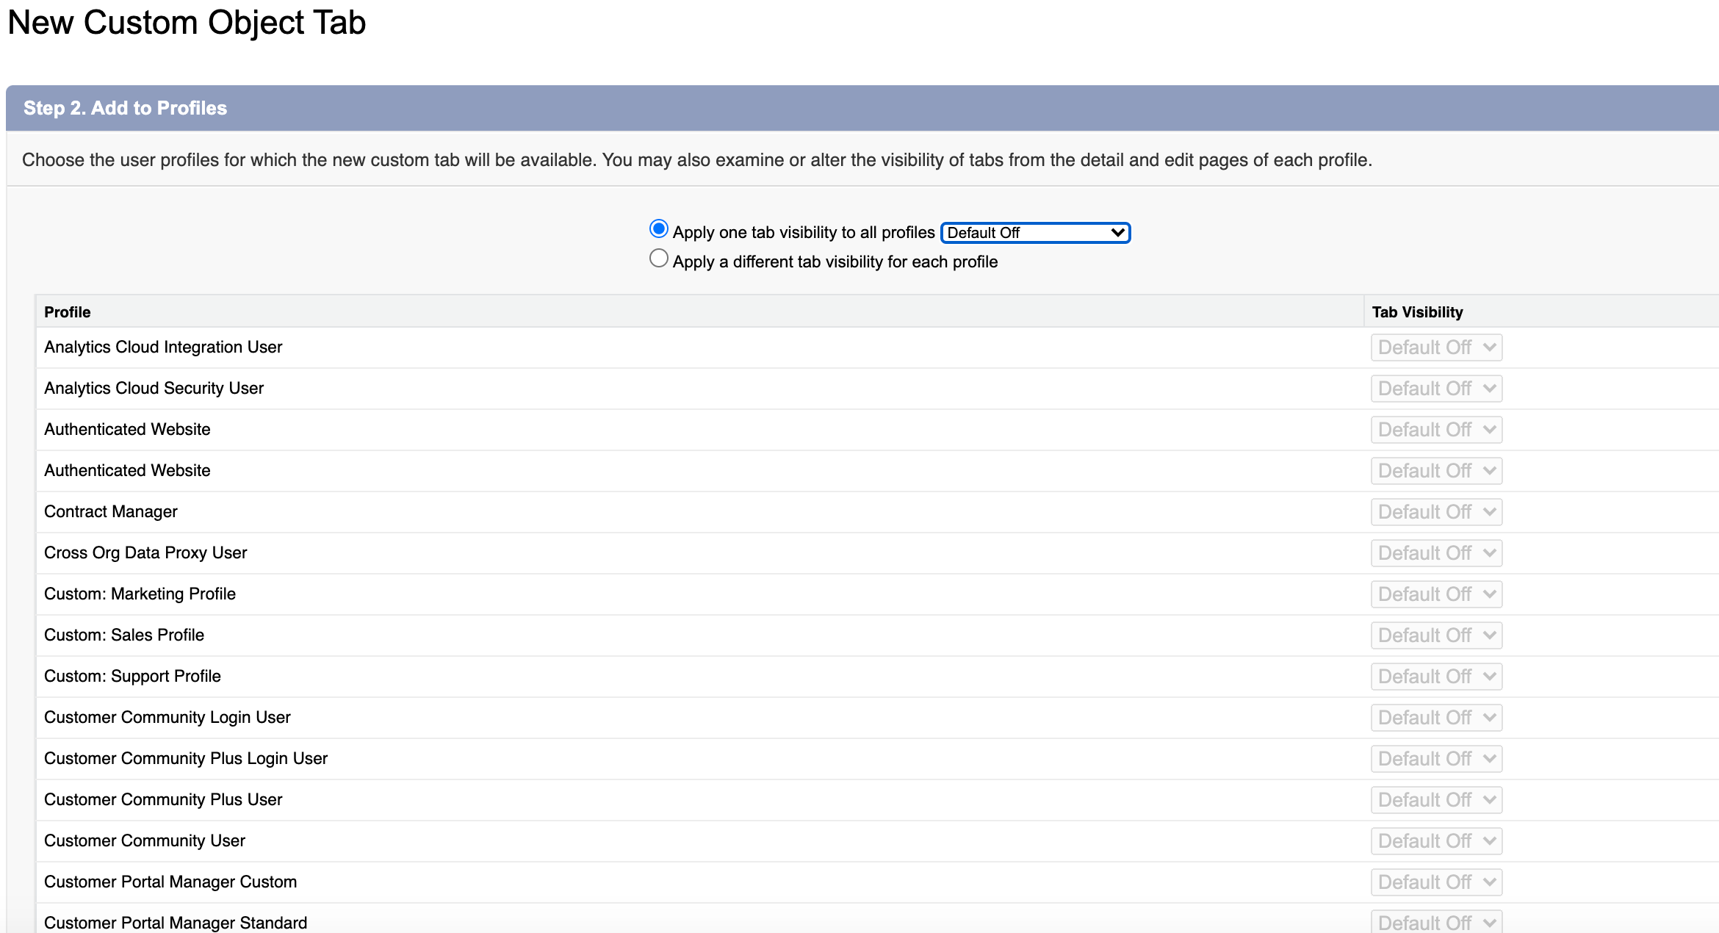The width and height of the screenshot is (1719, 933).
Task: Click 'Custom: Support Profile' row text
Action: [x=132, y=676]
